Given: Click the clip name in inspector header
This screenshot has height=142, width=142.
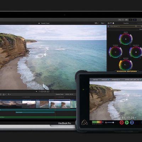Looking at the screenshot, I should (x=126, y=23).
